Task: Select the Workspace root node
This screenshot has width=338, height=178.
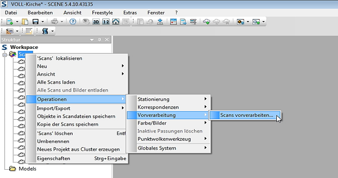Action: 24,47
